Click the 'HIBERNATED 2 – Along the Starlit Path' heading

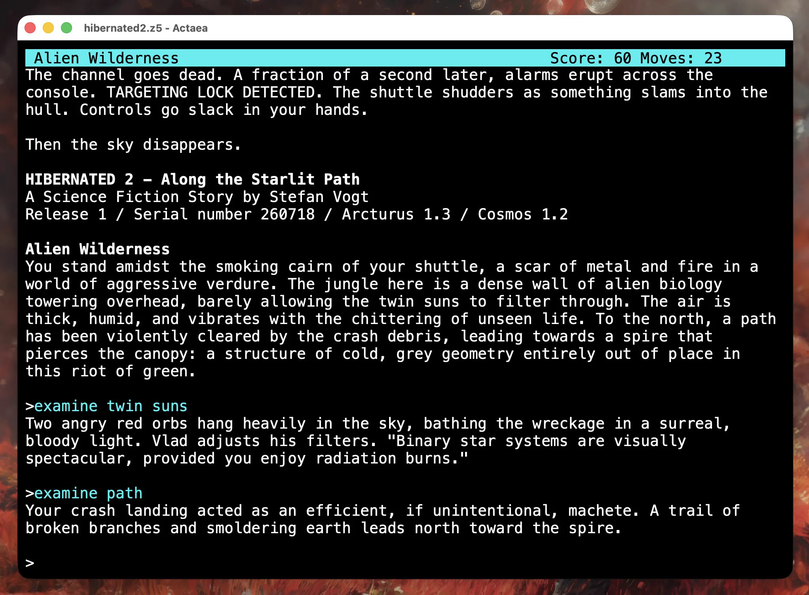click(193, 179)
